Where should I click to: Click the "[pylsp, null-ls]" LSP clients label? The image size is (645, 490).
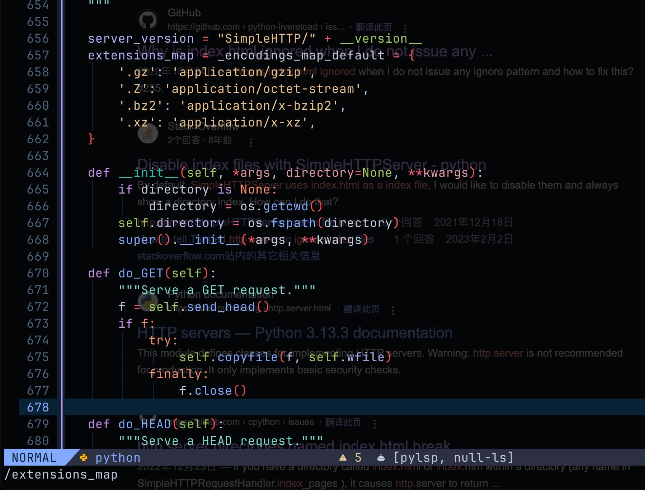[x=453, y=457]
